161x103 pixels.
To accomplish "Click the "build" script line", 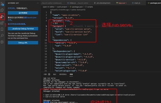I will pos(73,32).
